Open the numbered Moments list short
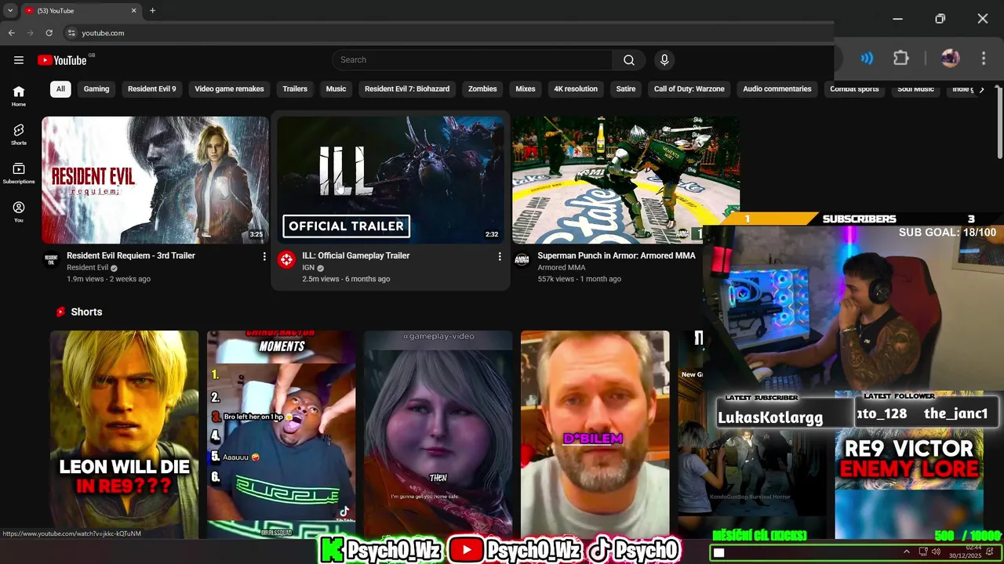This screenshot has width=1004, height=564. 282,434
